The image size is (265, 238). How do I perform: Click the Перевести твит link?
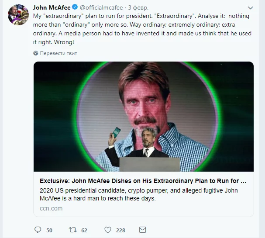pos(59,53)
